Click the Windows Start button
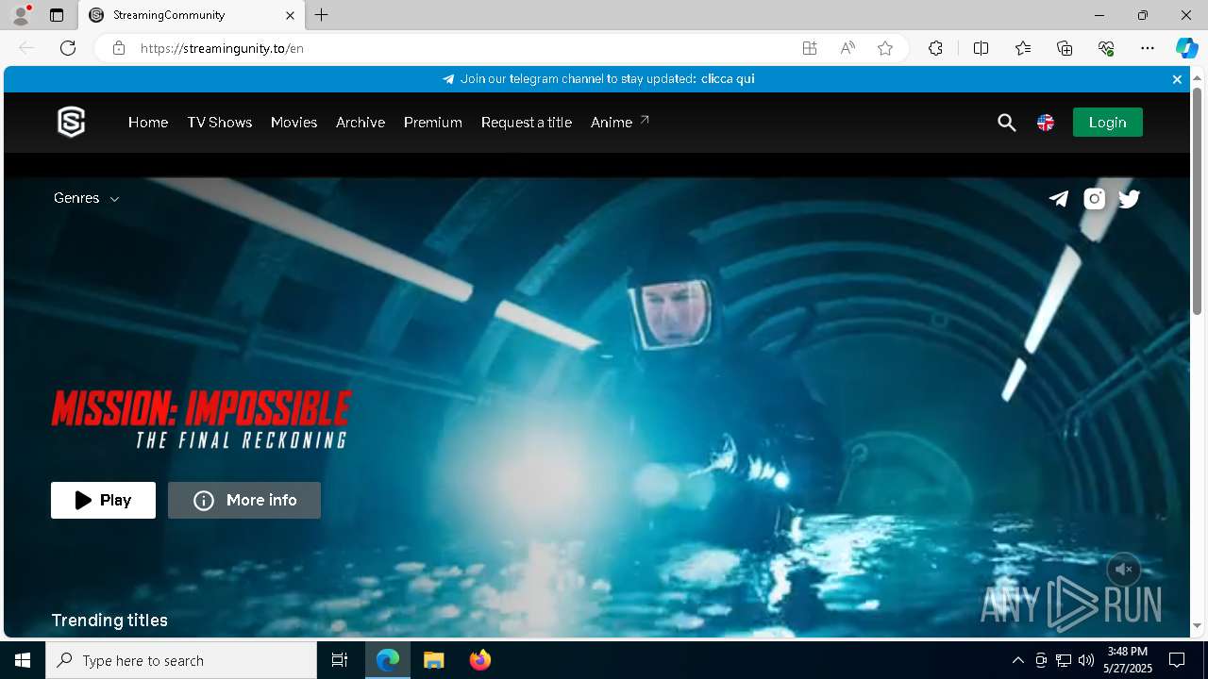The image size is (1208, 679). pos(23,660)
